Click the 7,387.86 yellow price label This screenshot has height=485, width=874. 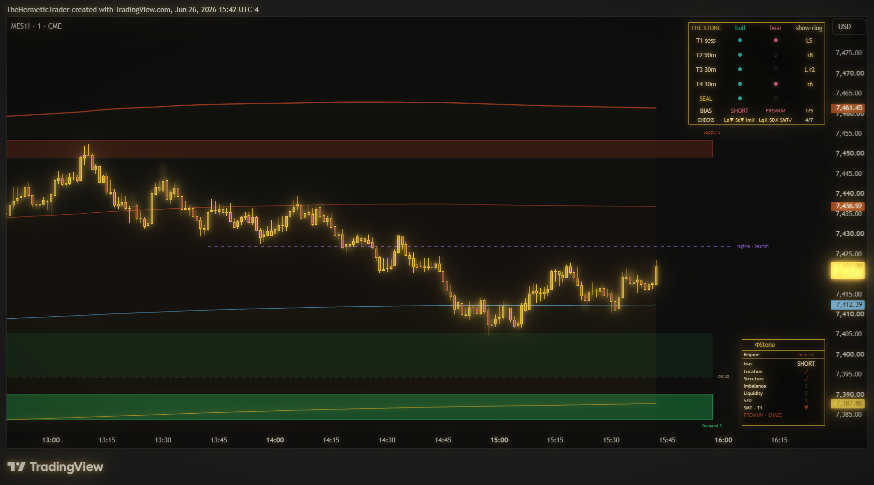coord(848,403)
